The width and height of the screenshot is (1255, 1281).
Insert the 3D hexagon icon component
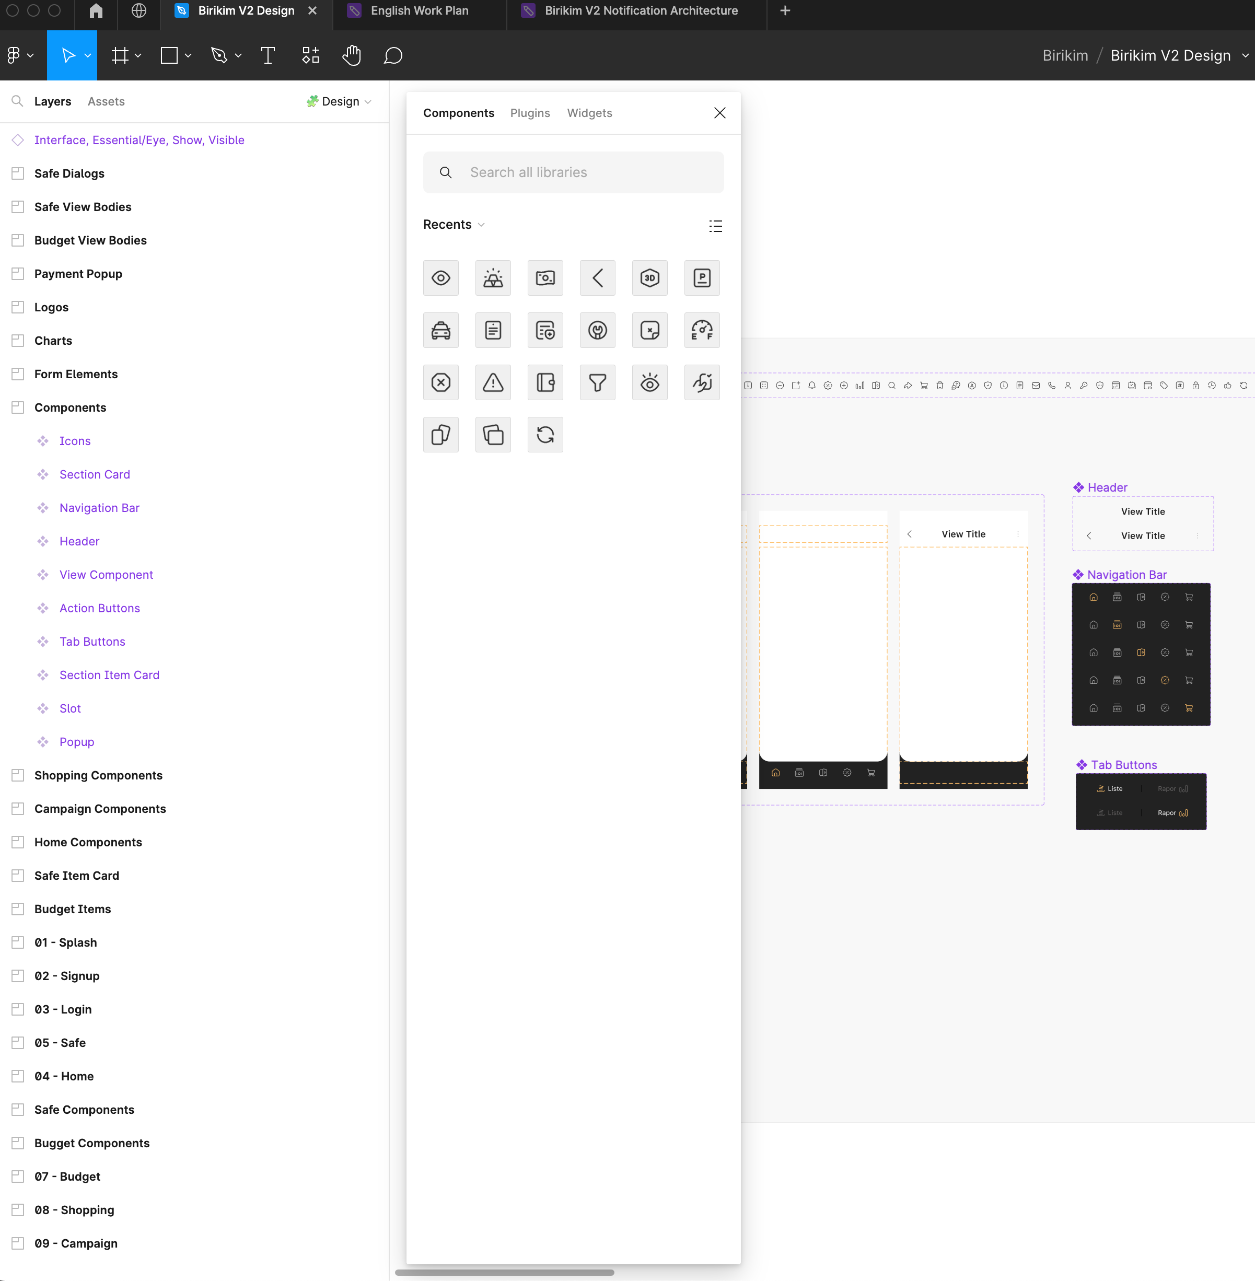pos(650,277)
